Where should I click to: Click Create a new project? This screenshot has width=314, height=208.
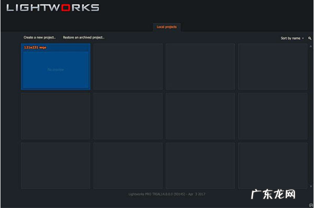pyautogui.click(x=40, y=37)
